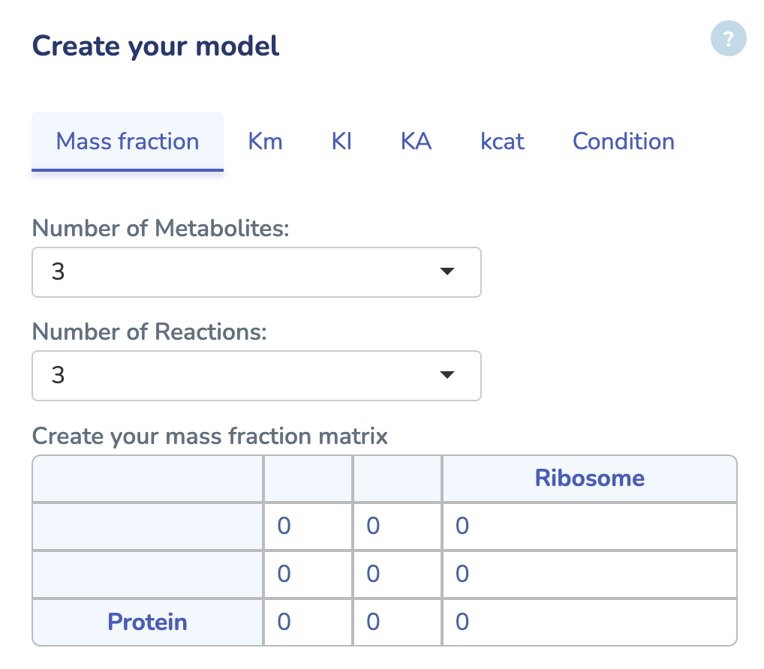The image size is (764, 669).
Task: Select the Ribosome cell in the first row
Action: tap(590, 526)
